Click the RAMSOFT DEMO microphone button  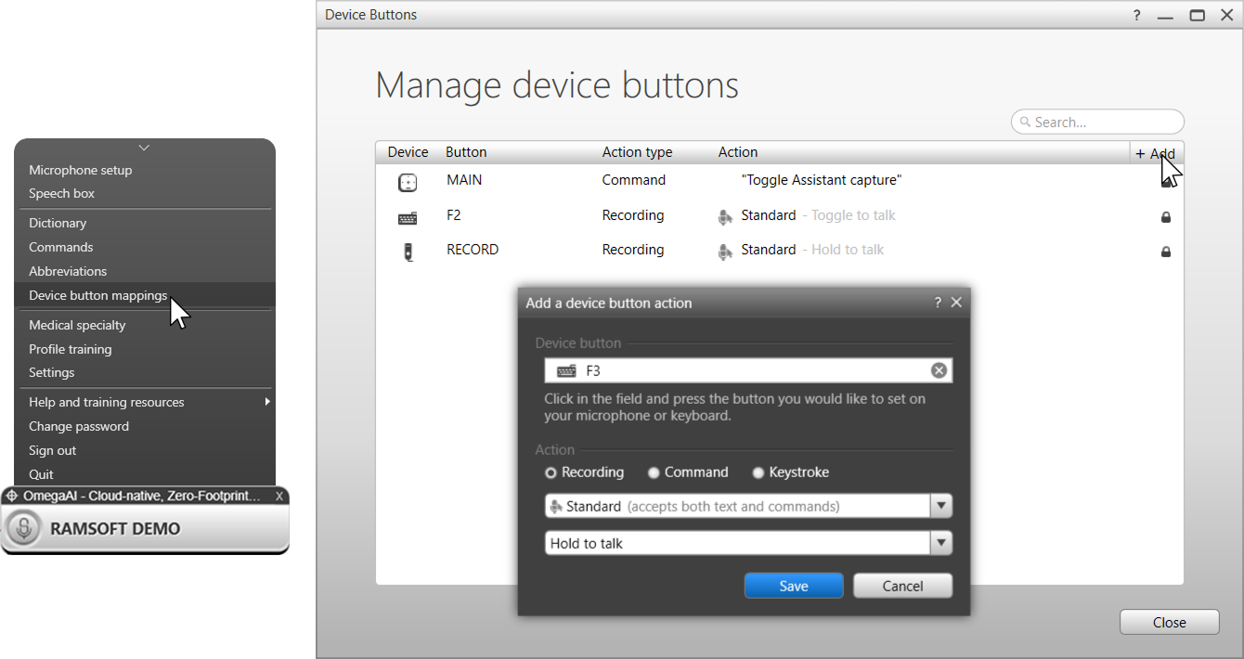(22, 529)
